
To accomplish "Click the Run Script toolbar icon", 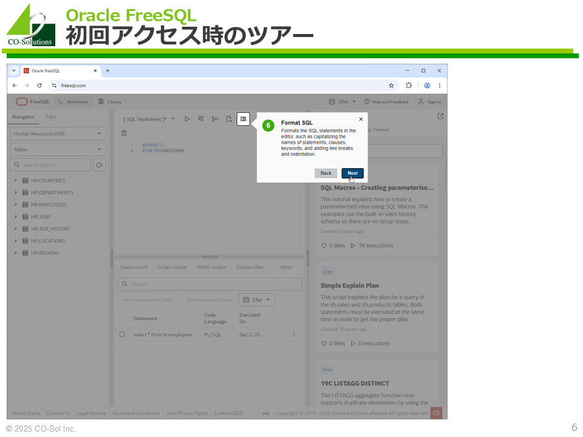I will (201, 119).
